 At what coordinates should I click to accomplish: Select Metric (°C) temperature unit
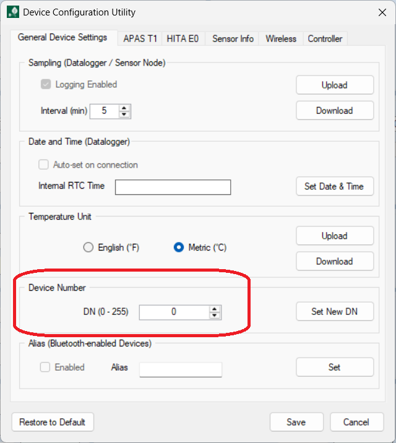click(179, 247)
